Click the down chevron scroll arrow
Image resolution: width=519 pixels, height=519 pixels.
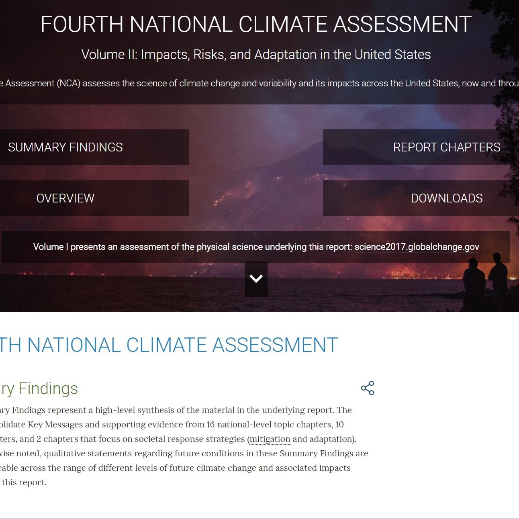pyautogui.click(x=256, y=279)
